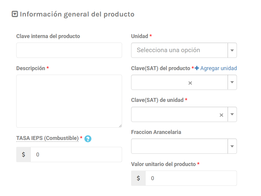Click the Fraccion Arancelaria select box
261x196 pixels.
tap(179, 146)
